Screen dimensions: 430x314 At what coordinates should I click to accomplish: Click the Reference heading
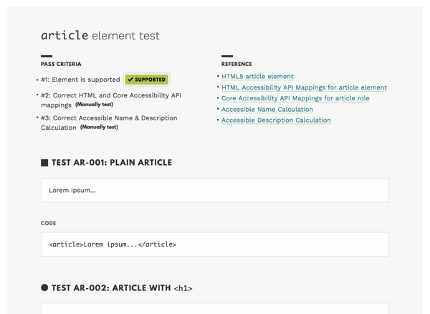click(236, 64)
